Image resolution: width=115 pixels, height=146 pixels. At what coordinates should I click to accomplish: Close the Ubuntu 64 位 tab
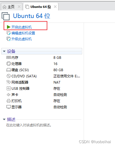click(55, 7)
